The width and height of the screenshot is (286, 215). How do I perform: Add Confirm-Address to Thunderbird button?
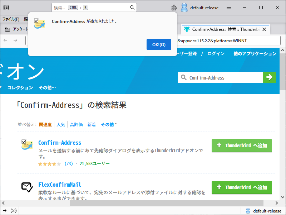(242, 145)
